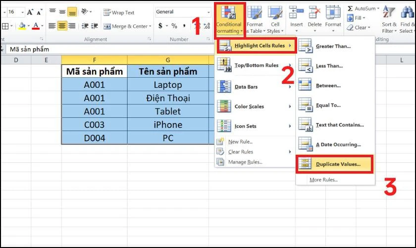Click Merge & Center
416x248 pixels.
[x=125, y=26]
